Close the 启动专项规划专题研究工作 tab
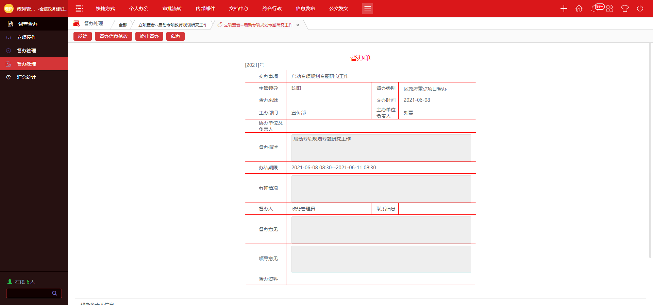 pyautogui.click(x=298, y=25)
